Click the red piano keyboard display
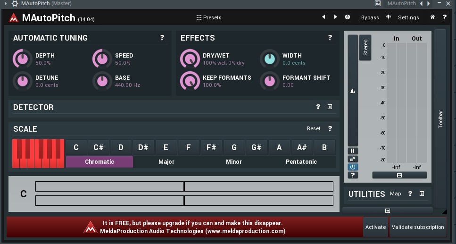456x244 pixels. (38, 153)
